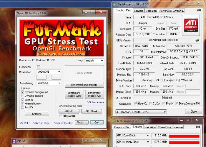206x147 pixels.
Task: Click the Memory Size 1024 MB value
Action: point(144,74)
